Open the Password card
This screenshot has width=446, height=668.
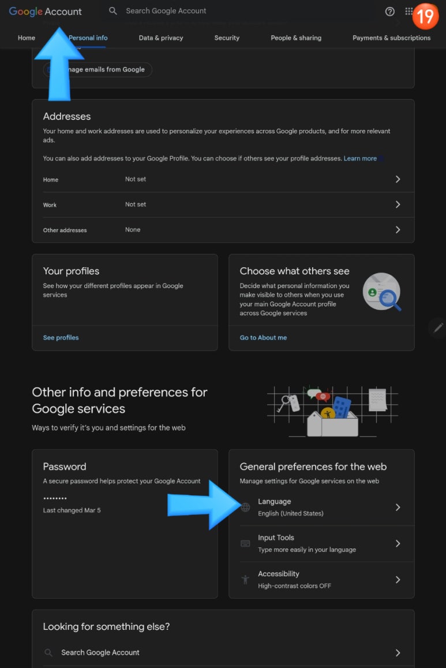click(125, 524)
